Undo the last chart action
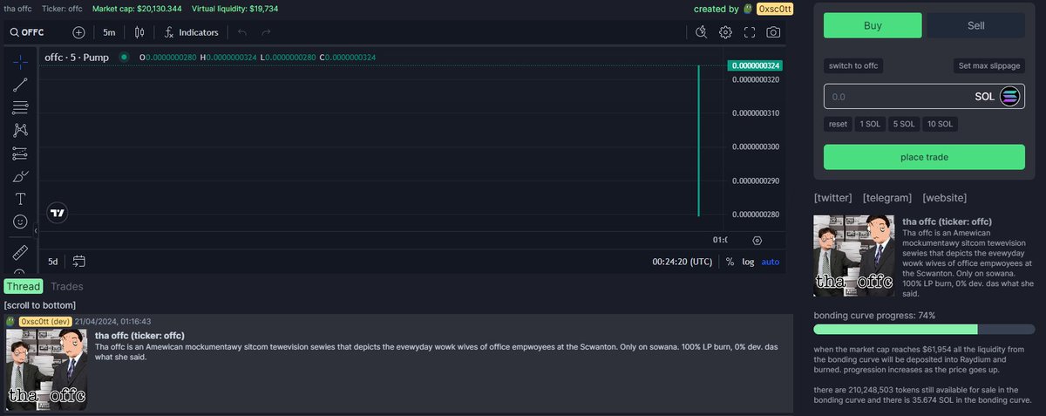 (x=242, y=32)
